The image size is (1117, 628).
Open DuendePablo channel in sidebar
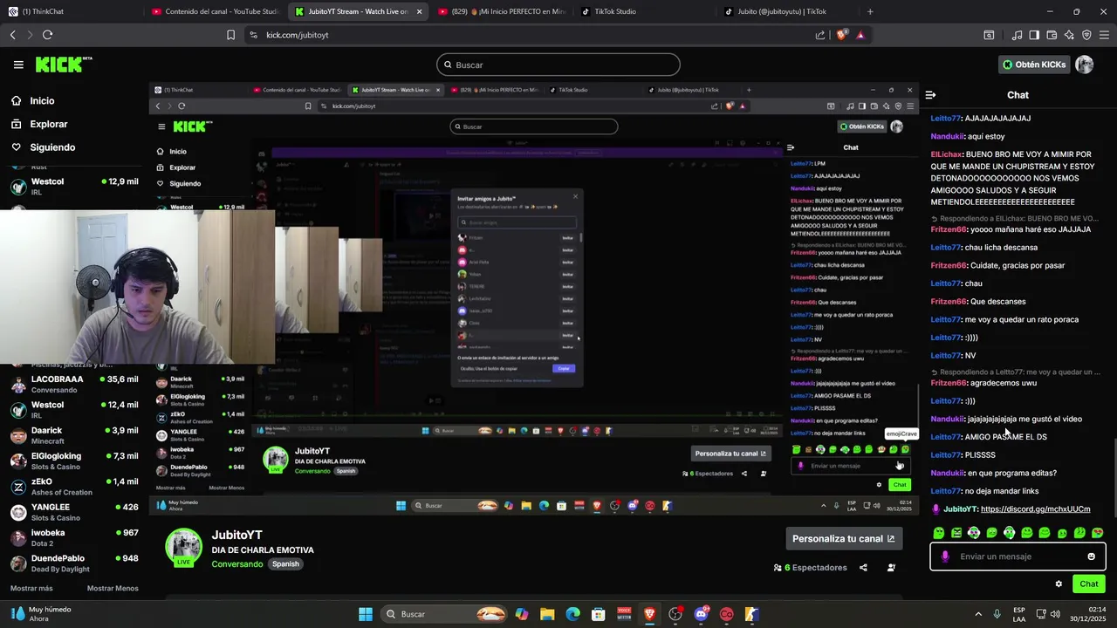74,563
